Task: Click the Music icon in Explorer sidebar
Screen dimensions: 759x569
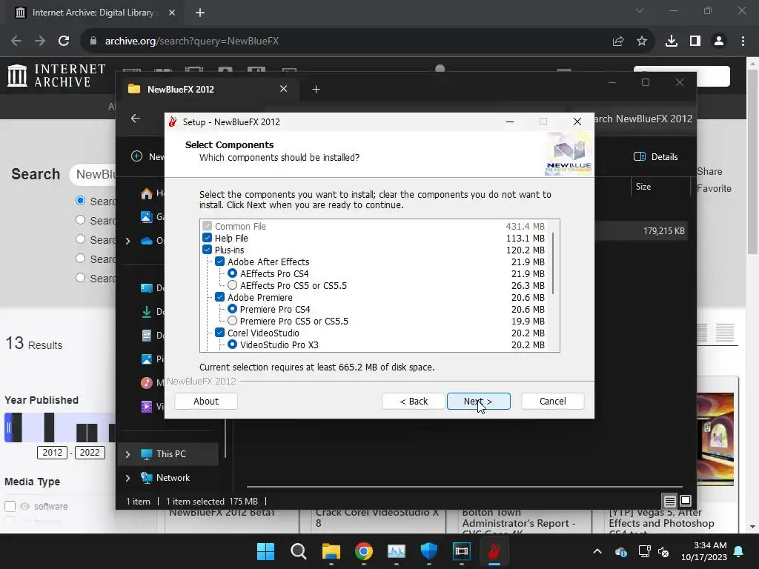Action: tap(147, 383)
